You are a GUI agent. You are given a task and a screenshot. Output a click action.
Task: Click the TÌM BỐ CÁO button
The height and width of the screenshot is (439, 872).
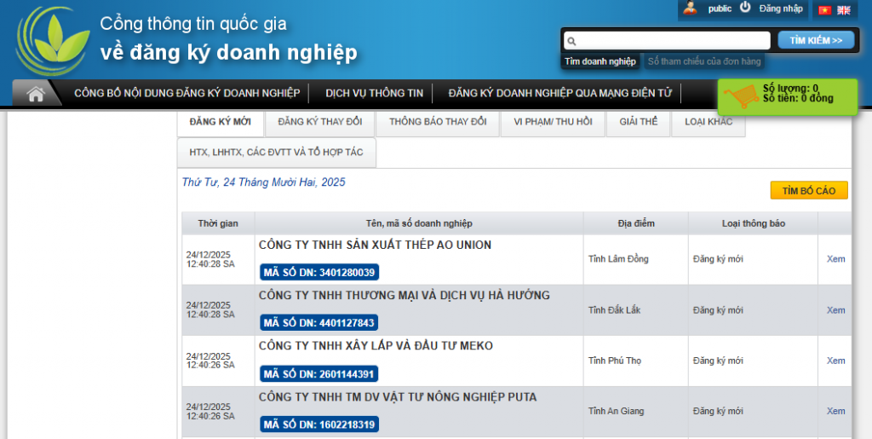pos(808,191)
